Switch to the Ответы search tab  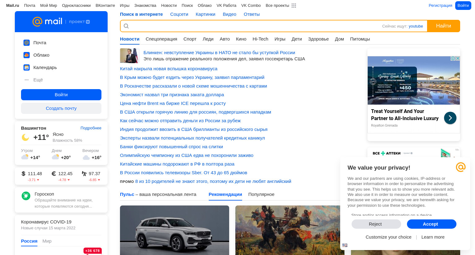(252, 14)
